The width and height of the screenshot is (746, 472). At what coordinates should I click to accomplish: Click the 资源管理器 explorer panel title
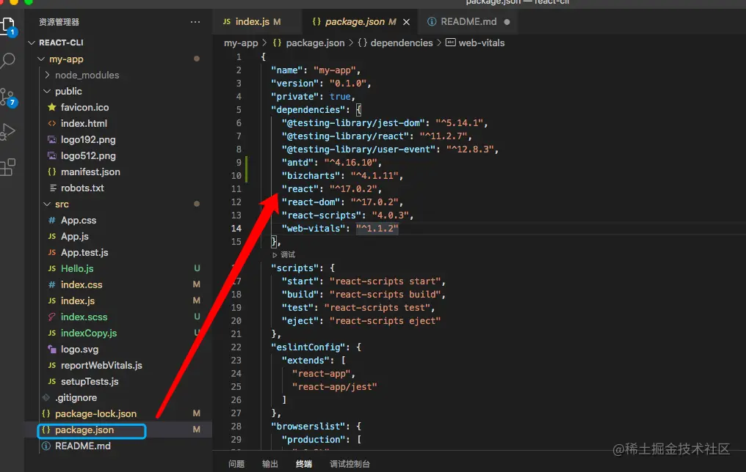click(59, 22)
